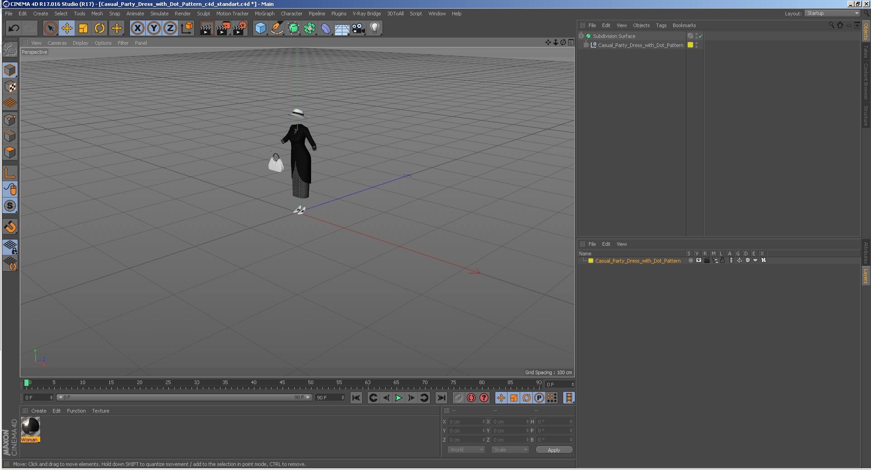This screenshot has width=871, height=470.
Task: Click the Undo arrow icon
Action: pyautogui.click(x=14, y=28)
